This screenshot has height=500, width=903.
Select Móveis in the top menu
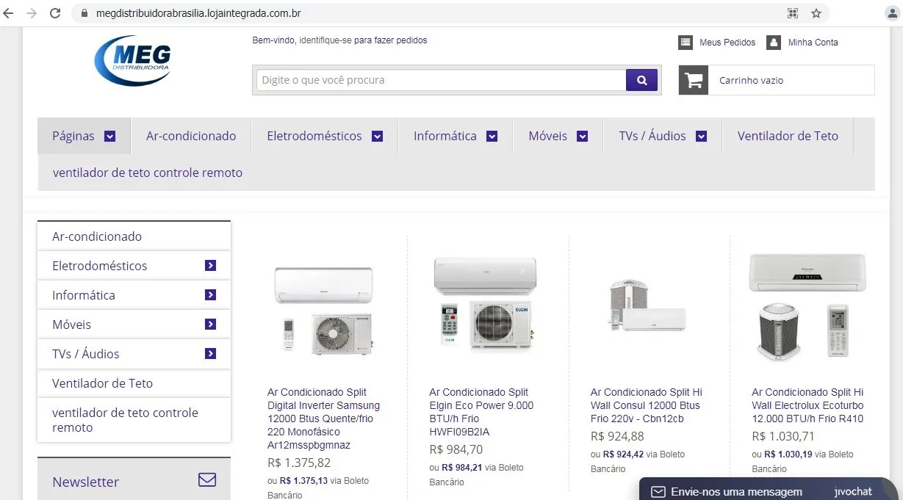[x=548, y=136]
